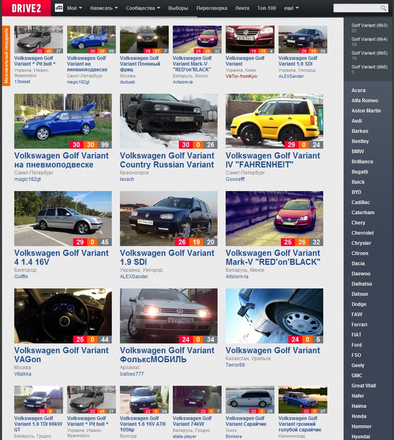
Task: Open the VikTor red Golf thumbnail
Action: (x=250, y=39)
